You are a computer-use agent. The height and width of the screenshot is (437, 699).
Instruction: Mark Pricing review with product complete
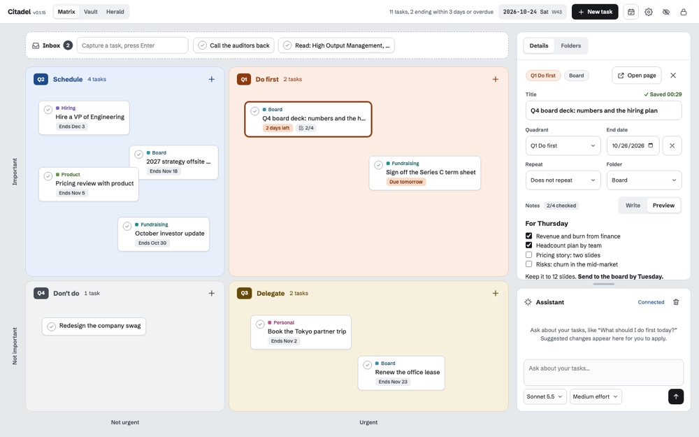[48, 176]
